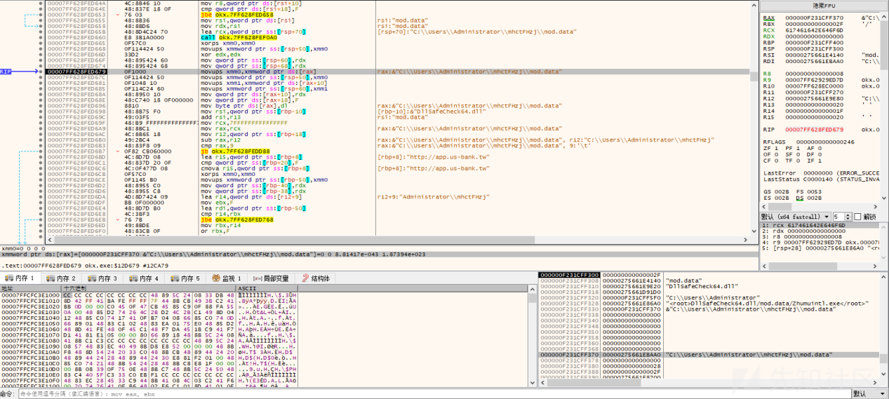Screen dimensions: 889x399
Task: Click the DF flag value
Action: pyautogui.click(x=820, y=154)
